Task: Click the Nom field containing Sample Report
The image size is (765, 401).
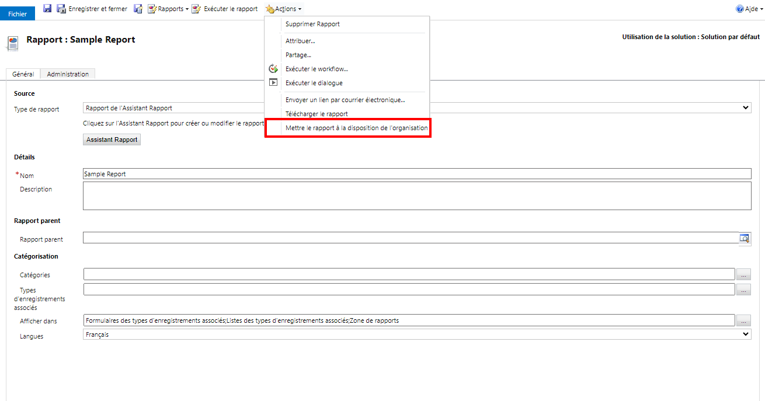Action: coord(417,174)
